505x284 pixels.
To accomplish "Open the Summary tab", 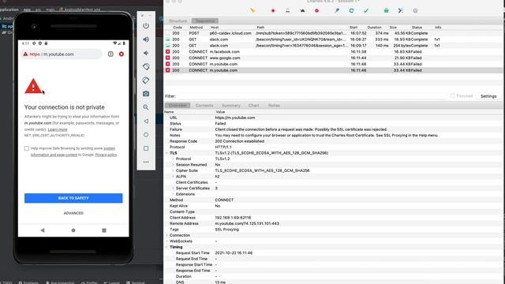I will tap(231, 105).
